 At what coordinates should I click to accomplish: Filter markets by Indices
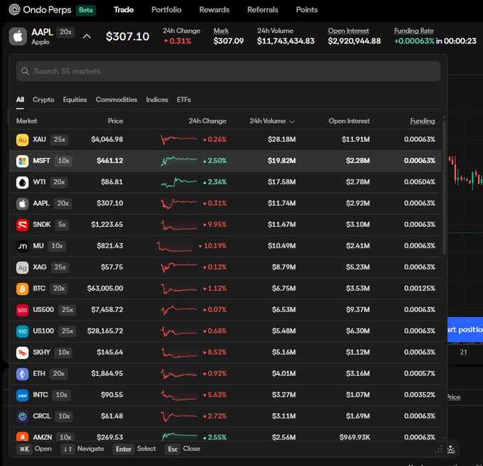point(157,100)
